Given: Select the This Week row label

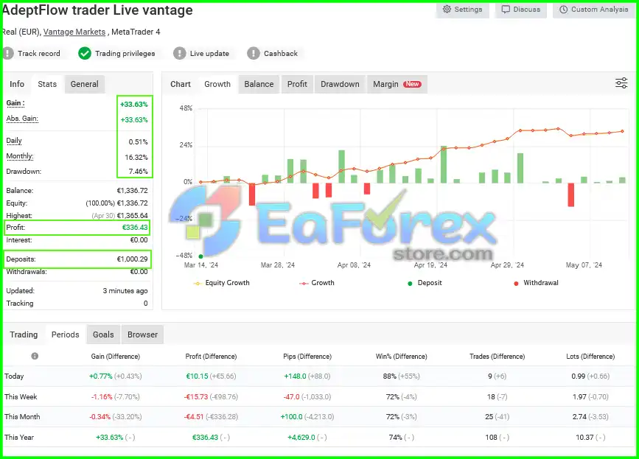Looking at the screenshot, I should tap(21, 396).
